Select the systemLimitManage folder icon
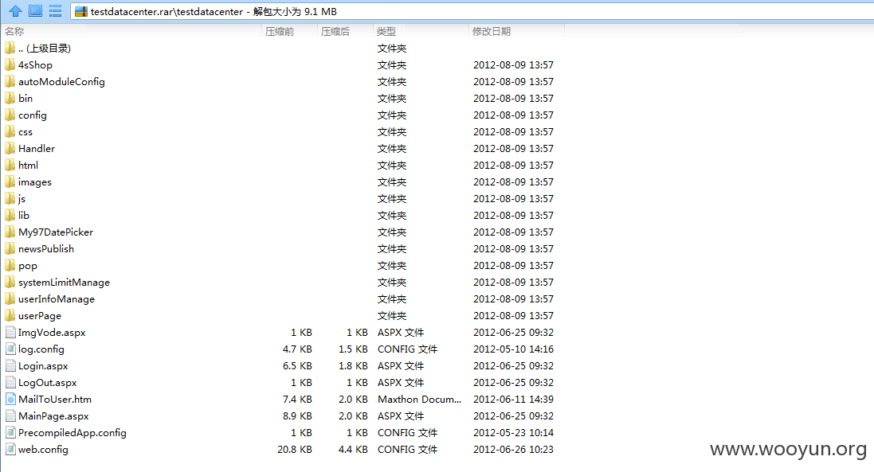The width and height of the screenshot is (874, 472). click(x=10, y=282)
